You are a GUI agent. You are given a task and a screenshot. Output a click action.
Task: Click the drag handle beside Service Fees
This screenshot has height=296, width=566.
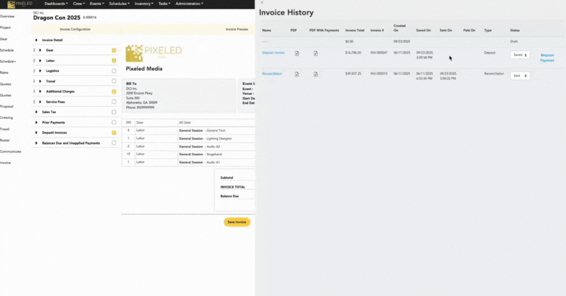(x=35, y=102)
